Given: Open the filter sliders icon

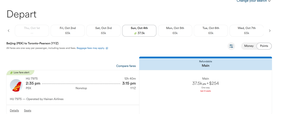Looking at the screenshot, I should tap(231, 46).
